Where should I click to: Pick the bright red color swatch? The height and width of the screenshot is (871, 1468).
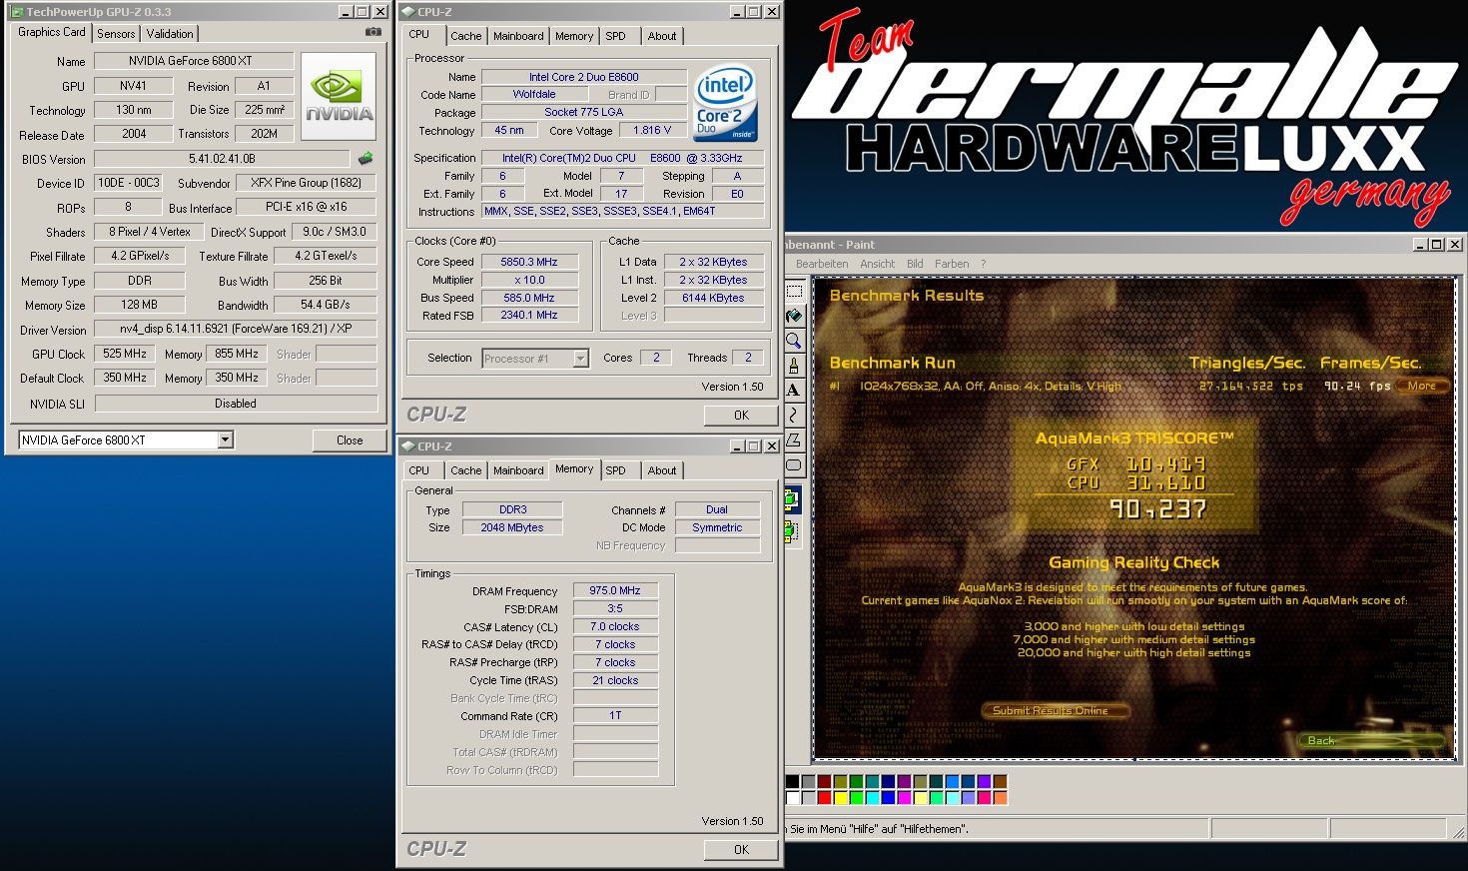click(824, 797)
